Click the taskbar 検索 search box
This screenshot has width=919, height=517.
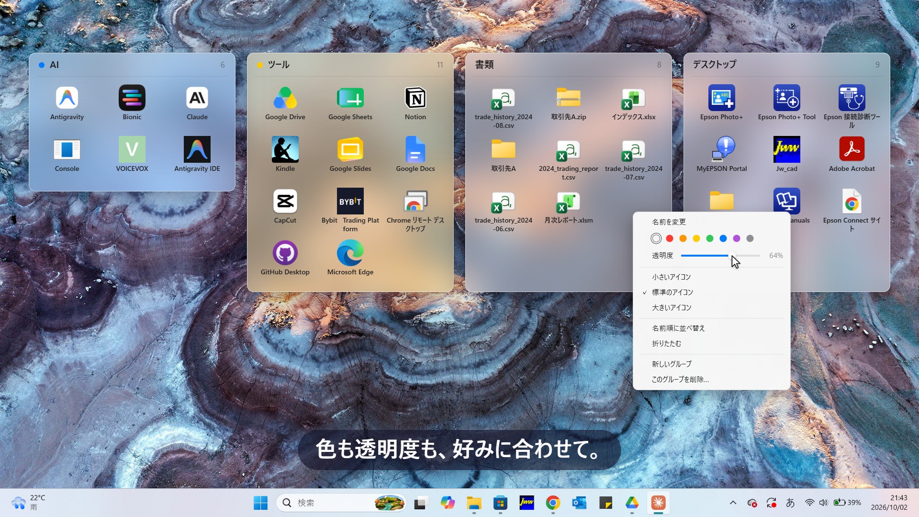[x=341, y=503]
